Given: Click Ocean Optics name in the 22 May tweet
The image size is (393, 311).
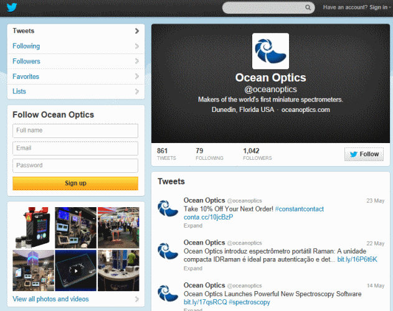Looking at the screenshot, I should tap(204, 243).
